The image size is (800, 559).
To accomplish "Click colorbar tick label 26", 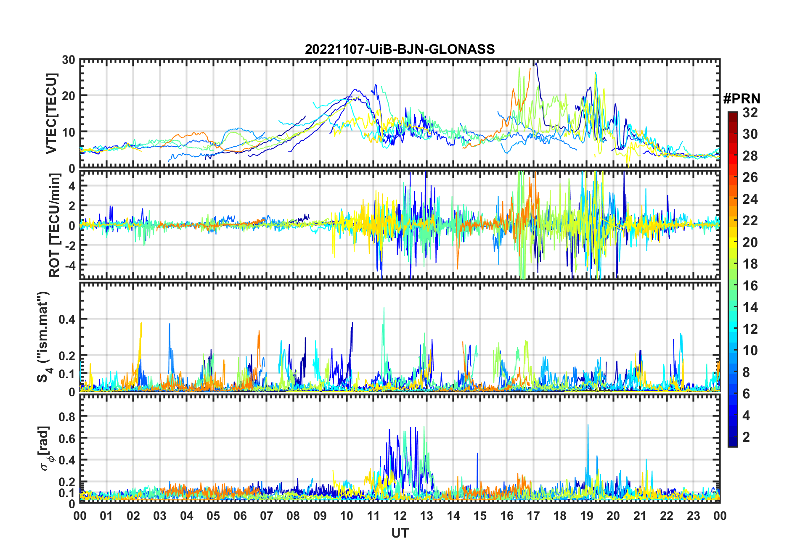I will [x=750, y=177].
